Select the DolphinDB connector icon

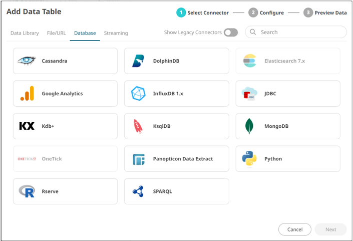coord(138,61)
